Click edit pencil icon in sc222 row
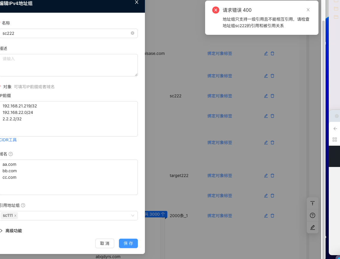340x259 pixels. click(266, 96)
